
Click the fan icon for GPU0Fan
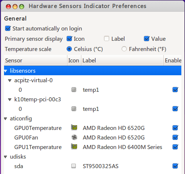[x=74, y=137]
